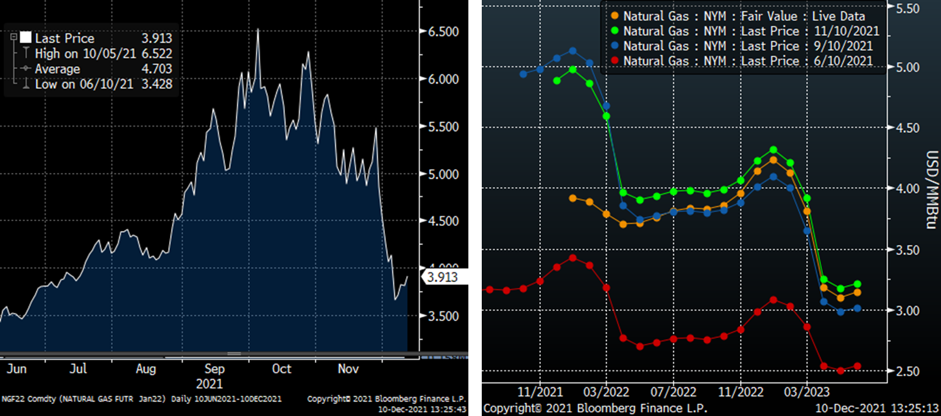Click the USD/MMBtu axis title

point(930,189)
